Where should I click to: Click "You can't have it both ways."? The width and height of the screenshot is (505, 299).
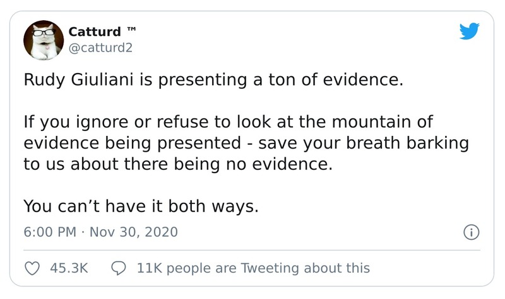click(x=141, y=205)
